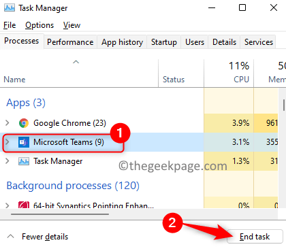286x251 pixels.
Task: Expand the Google Chrome process group
Action: point(7,123)
